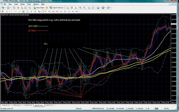Open the Charts menu
The width and height of the screenshot is (179, 112).
[x=23, y=4]
